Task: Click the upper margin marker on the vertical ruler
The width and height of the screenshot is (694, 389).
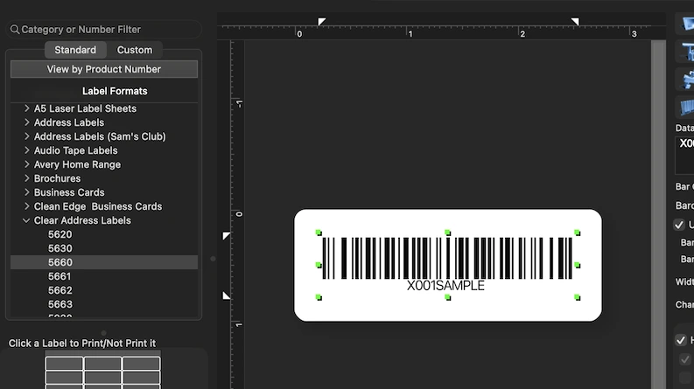Action: click(226, 236)
